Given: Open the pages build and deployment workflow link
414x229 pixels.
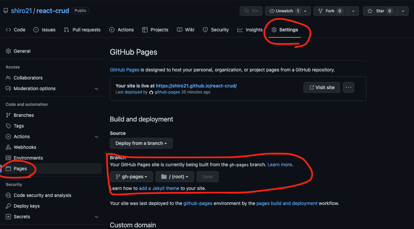Looking at the screenshot, I should pos(287,203).
